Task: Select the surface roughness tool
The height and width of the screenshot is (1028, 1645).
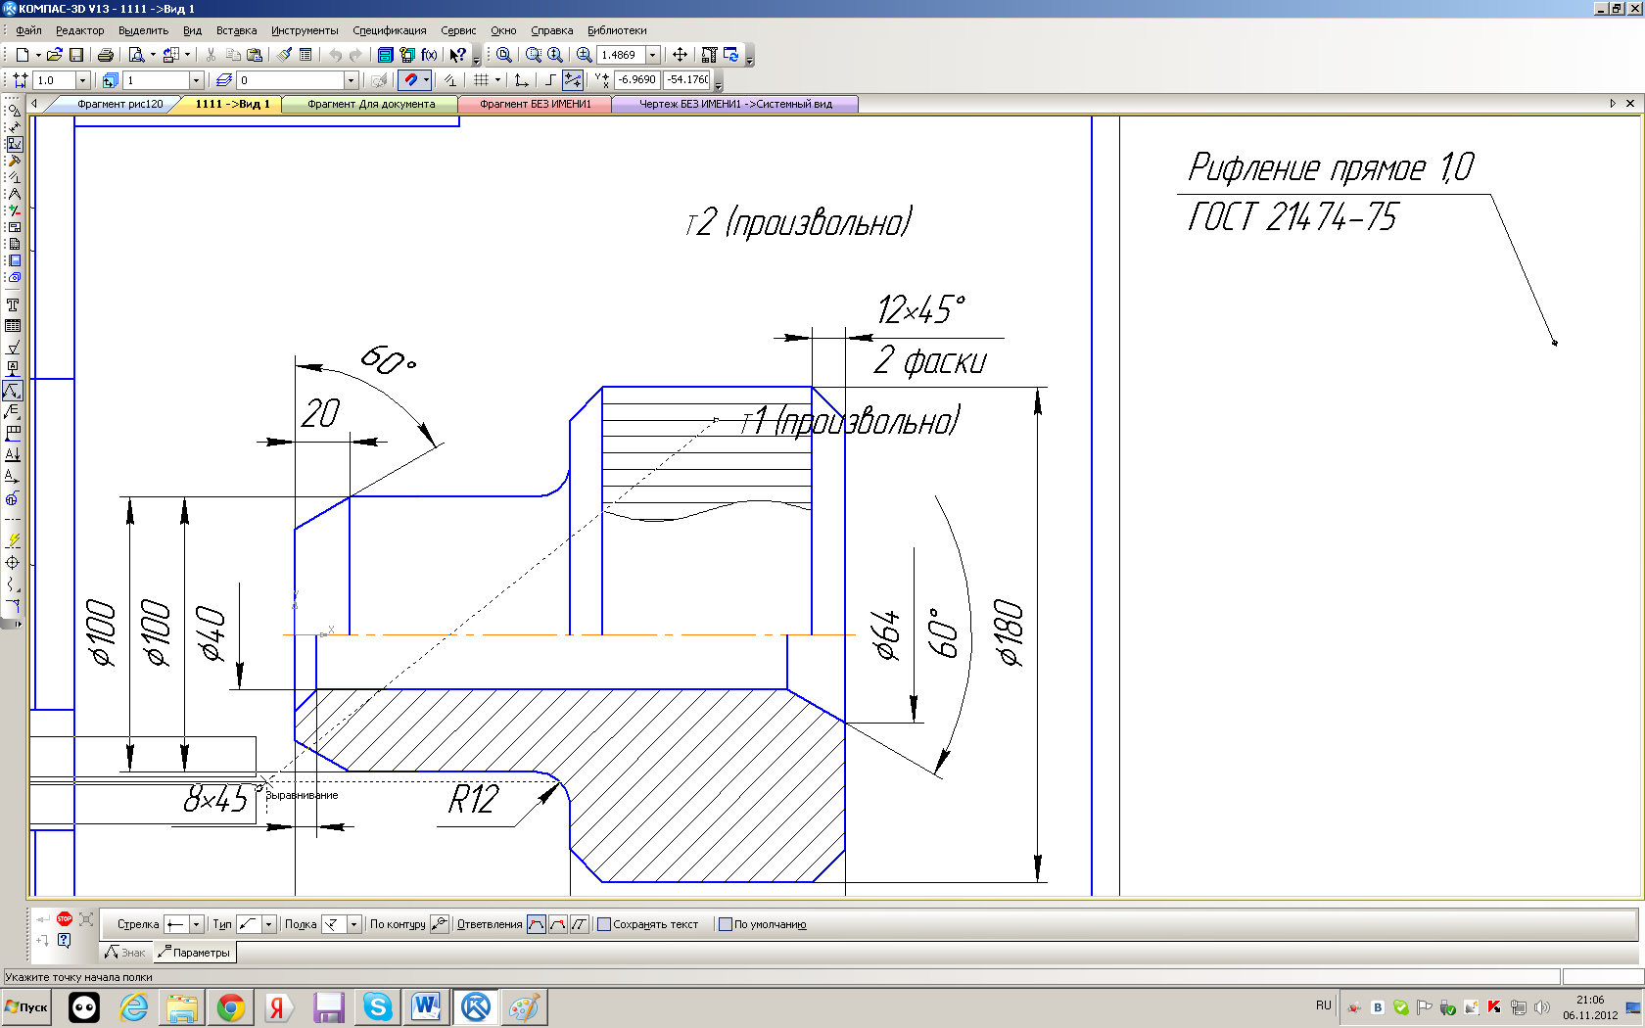Action: [x=13, y=348]
